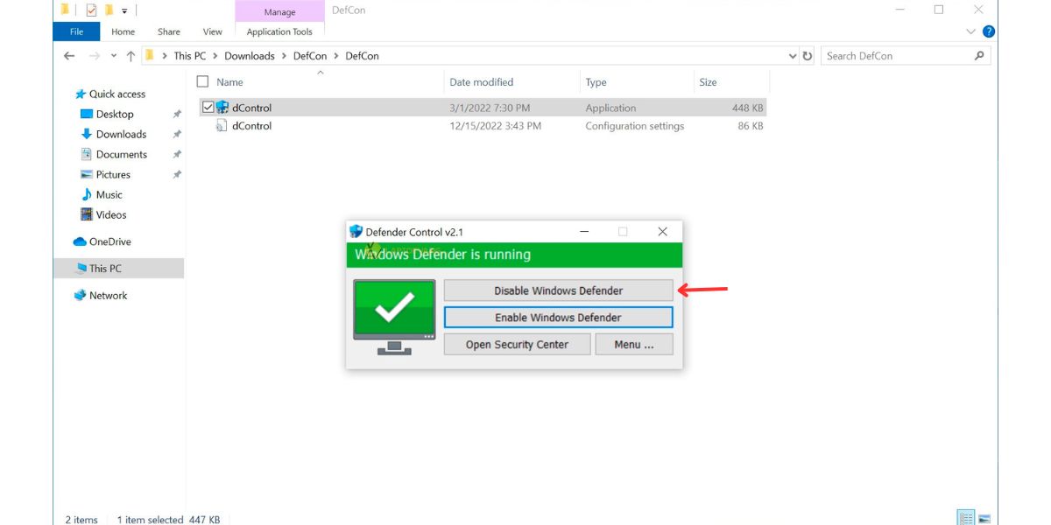Click the Properties checkmark icon in the quick access toolbar

coord(91,10)
